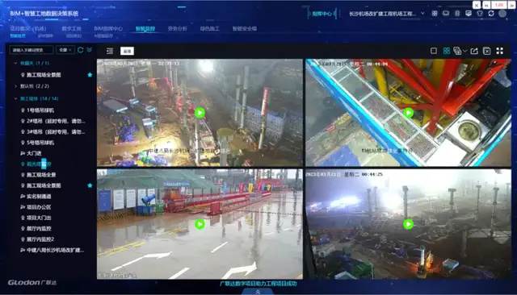Close all video streams icon
Screen dimensions: 517x295
(486, 51)
